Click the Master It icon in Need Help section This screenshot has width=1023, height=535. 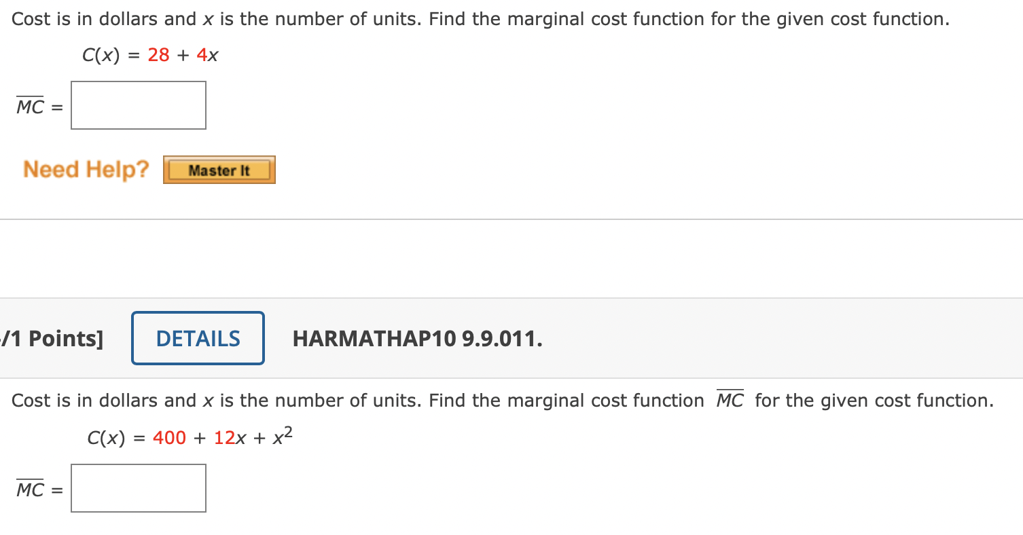tap(218, 170)
